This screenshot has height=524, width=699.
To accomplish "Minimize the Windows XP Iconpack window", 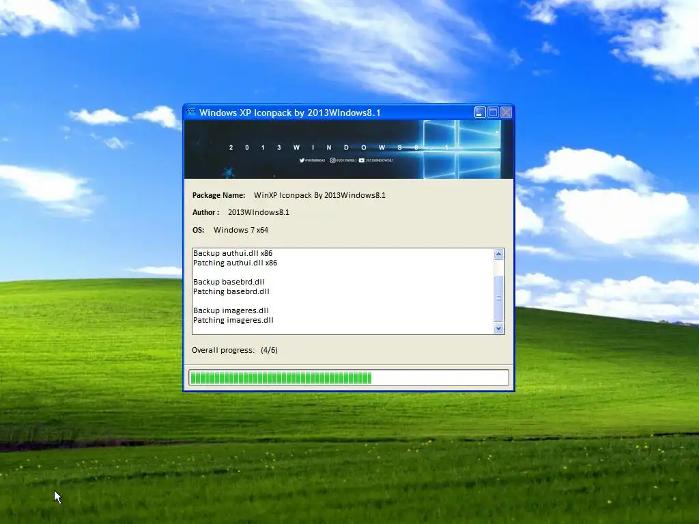I will pos(480,113).
